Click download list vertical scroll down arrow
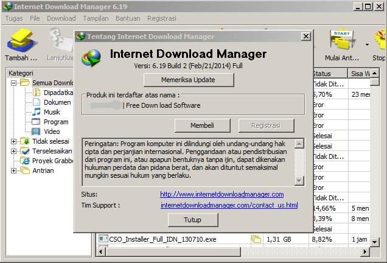 [374, 242]
